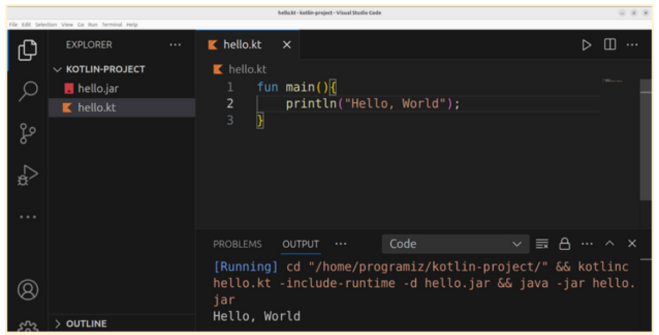The height and width of the screenshot is (335, 659).
Task: Open the Terminal menu
Action: tap(112, 24)
